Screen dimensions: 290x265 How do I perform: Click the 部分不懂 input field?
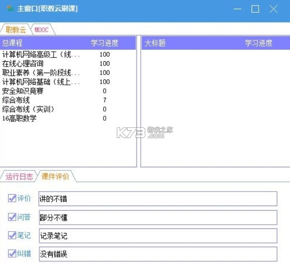158,217
